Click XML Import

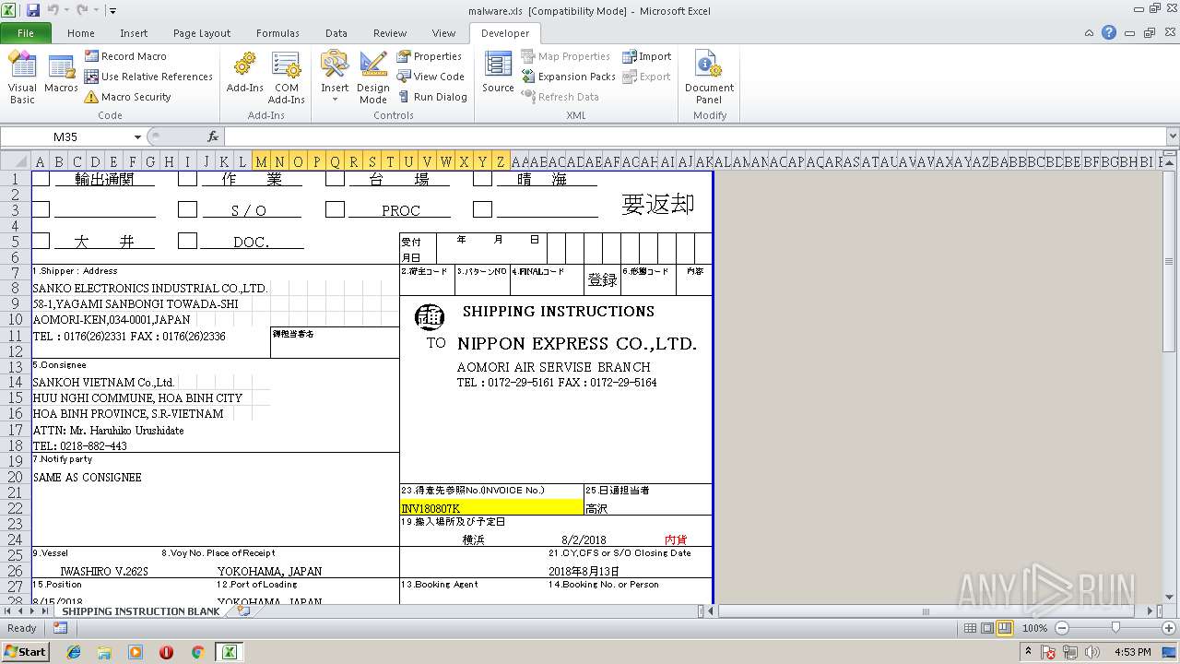[x=646, y=56]
